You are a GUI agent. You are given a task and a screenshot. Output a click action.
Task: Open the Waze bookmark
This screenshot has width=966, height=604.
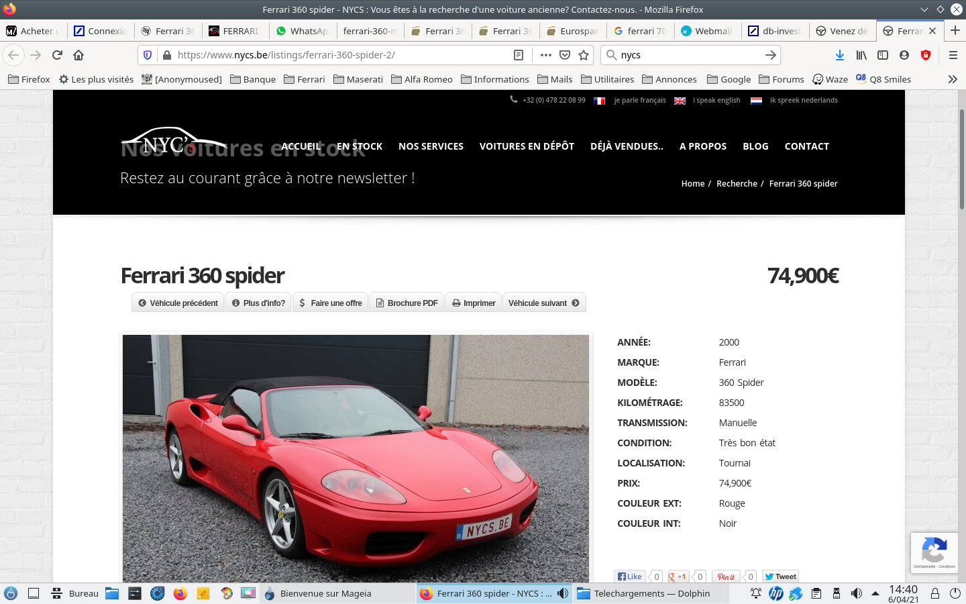830,79
